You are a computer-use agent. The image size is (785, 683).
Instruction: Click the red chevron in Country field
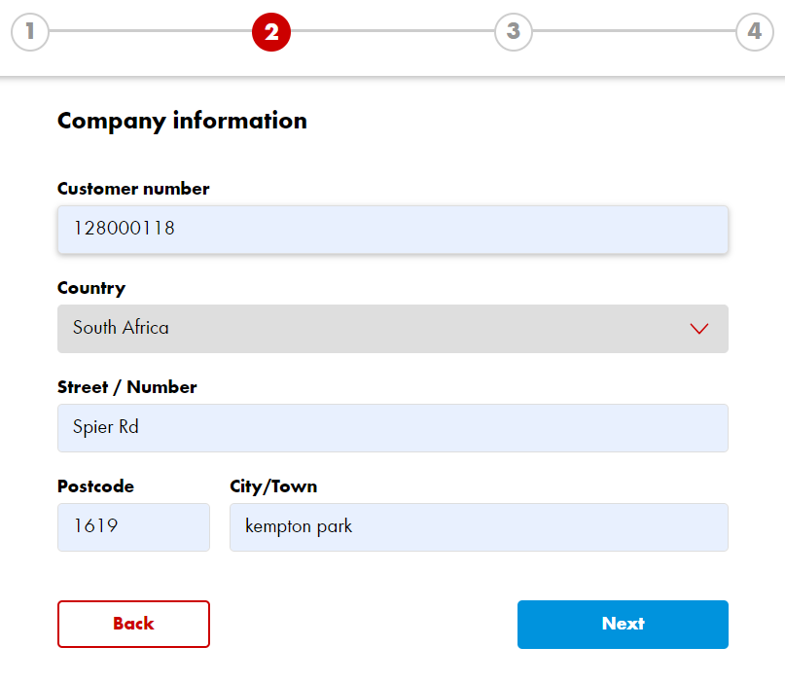point(698,329)
